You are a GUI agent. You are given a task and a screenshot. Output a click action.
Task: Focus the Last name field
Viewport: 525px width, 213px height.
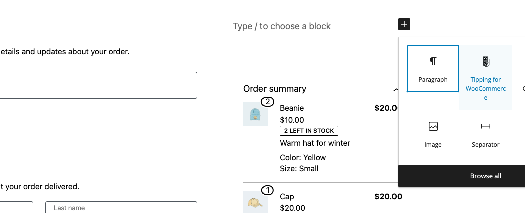pyautogui.click(x=120, y=208)
